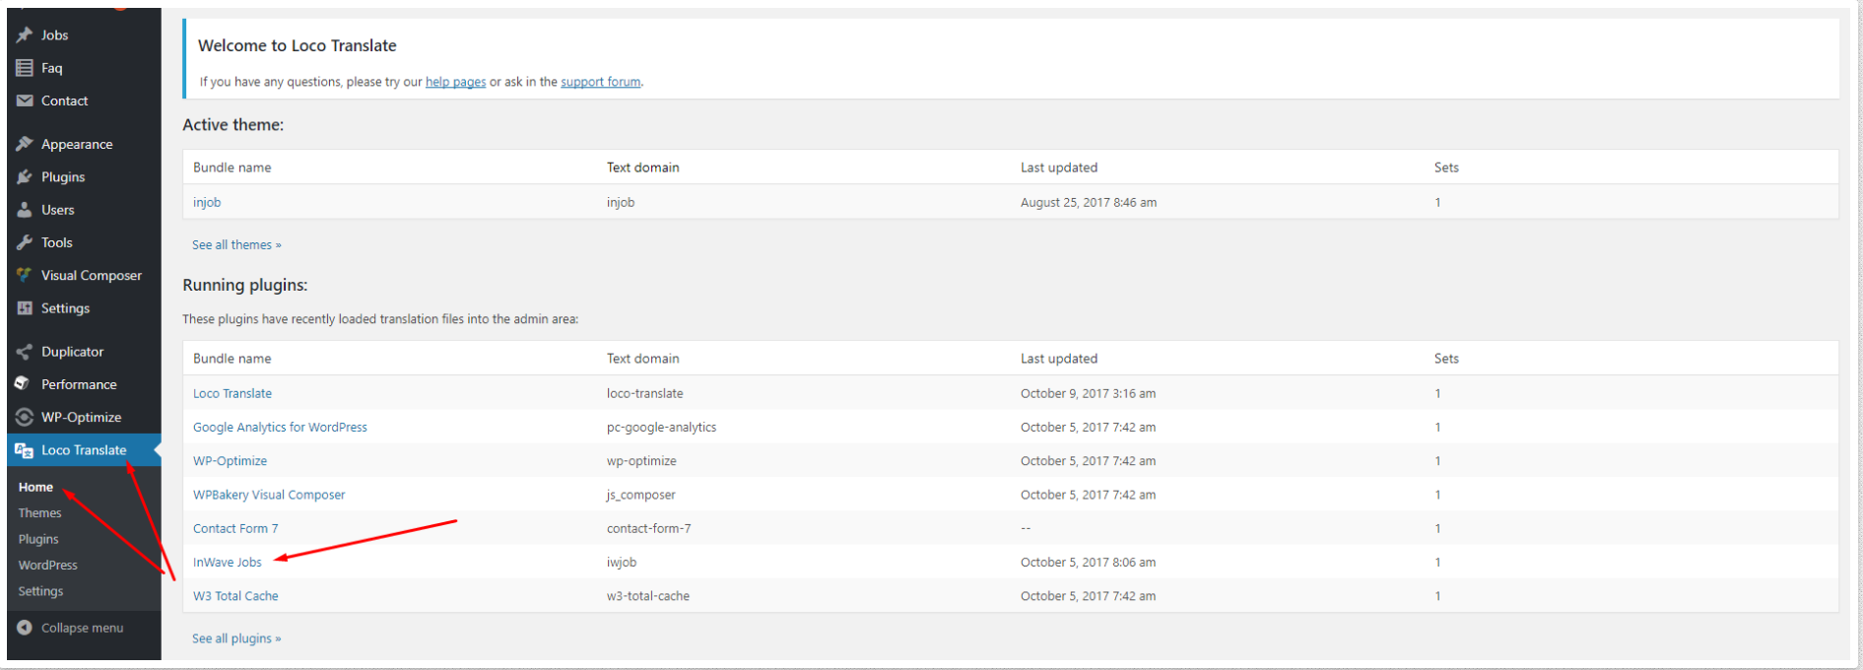Open the WP-Optimize bundle link
Screen dimensions: 1863x670
click(230, 460)
